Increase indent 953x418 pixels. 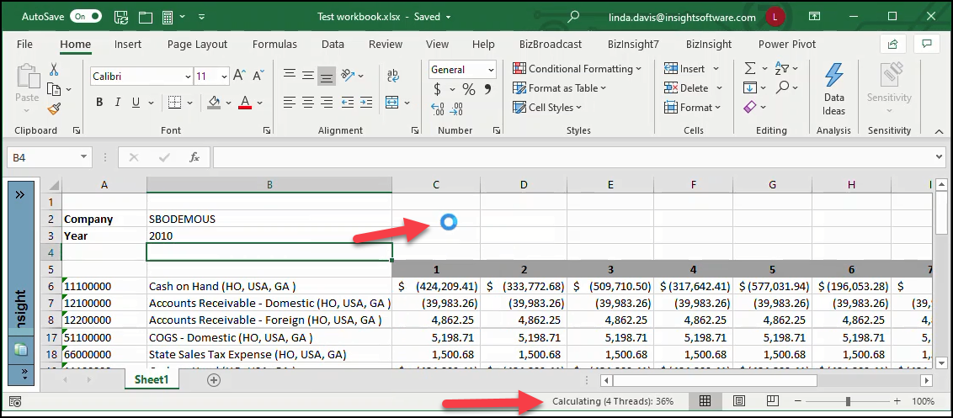point(365,102)
